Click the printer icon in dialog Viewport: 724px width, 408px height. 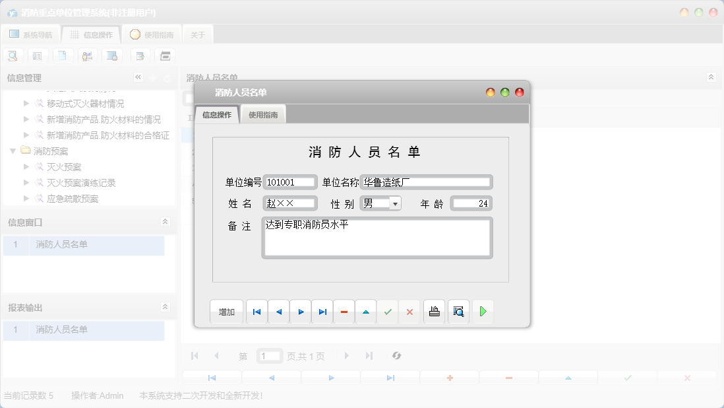pyautogui.click(x=434, y=312)
